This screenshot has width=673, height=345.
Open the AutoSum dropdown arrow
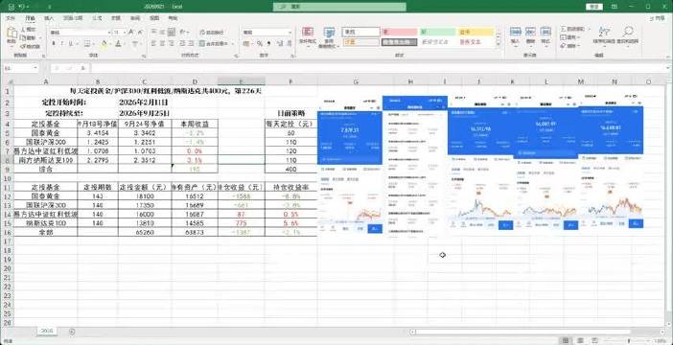pos(591,29)
